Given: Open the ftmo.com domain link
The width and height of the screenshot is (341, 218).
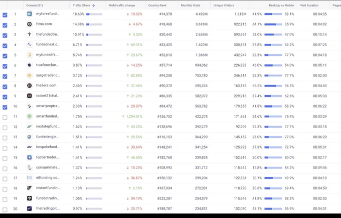Looking at the screenshot, I should pos(44,24).
